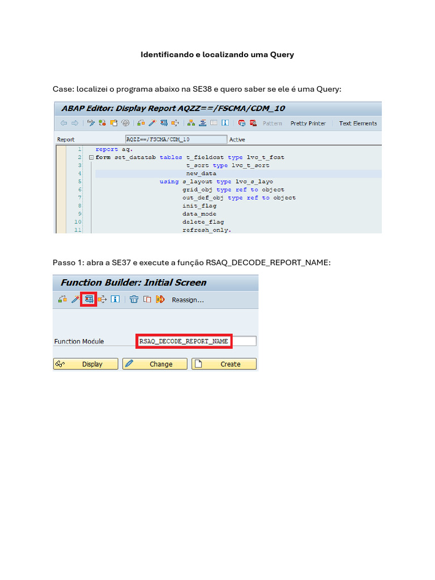Click the Copy icon in Function Builder toolbar
Viewport: 435px width, 580px height.
pos(147,299)
